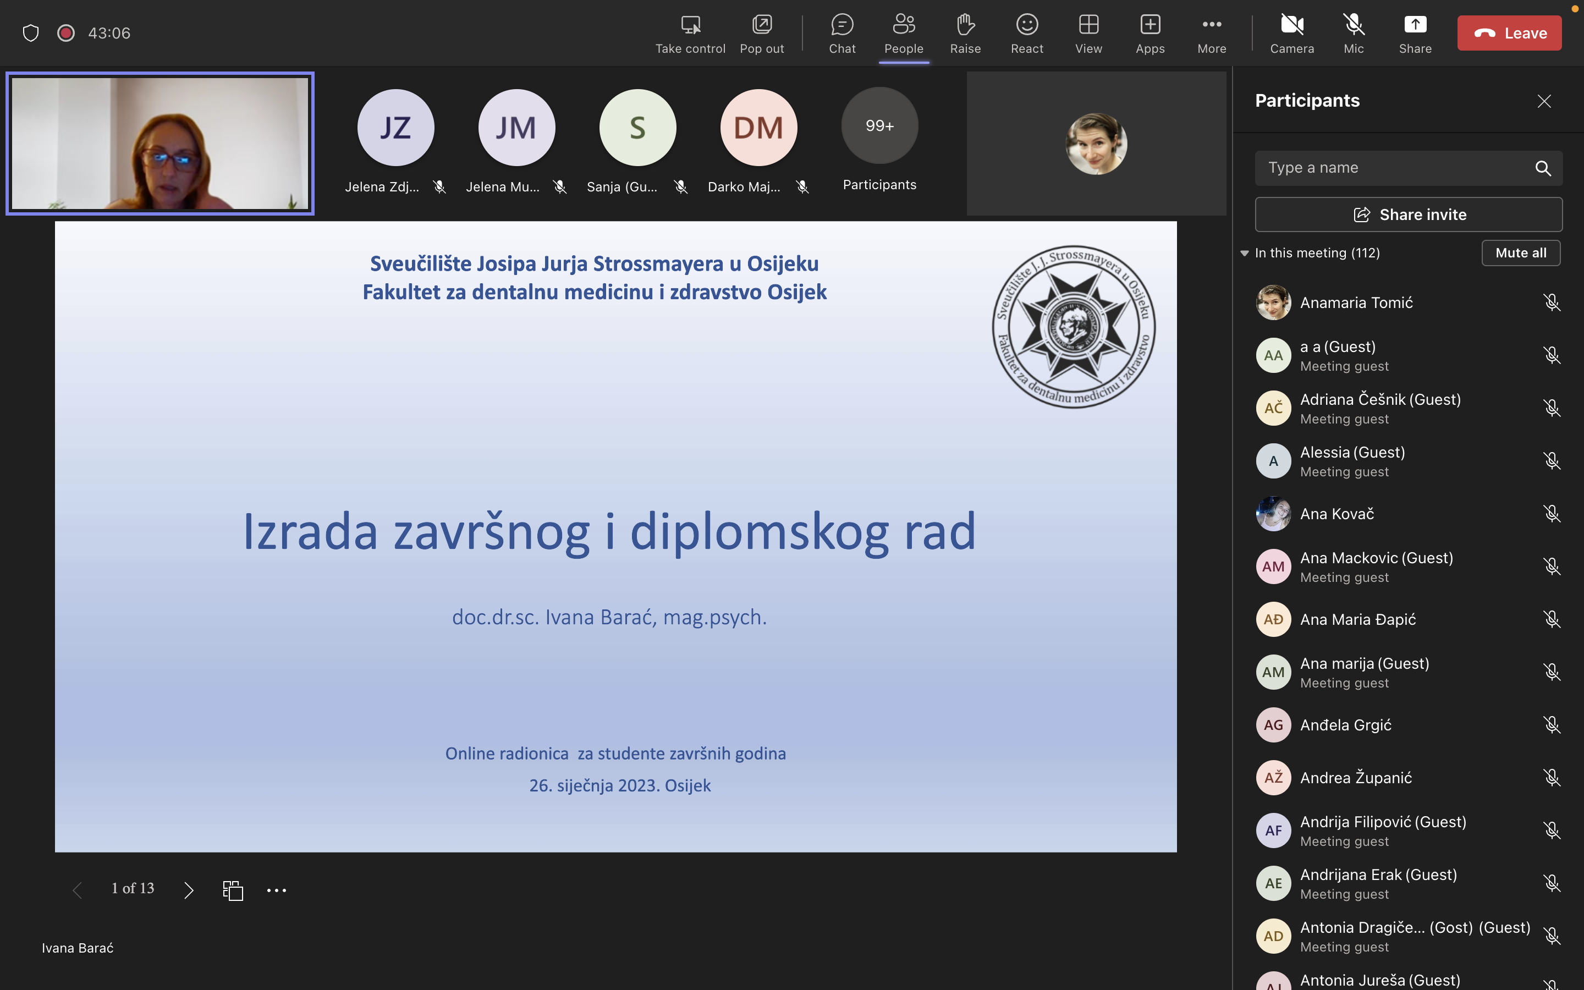Click the shield meeting security icon

coord(31,33)
